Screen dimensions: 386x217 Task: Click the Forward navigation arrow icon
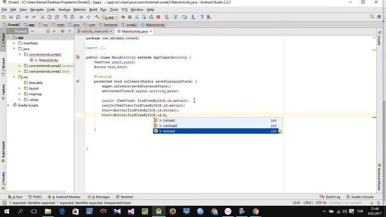click(x=88, y=17)
